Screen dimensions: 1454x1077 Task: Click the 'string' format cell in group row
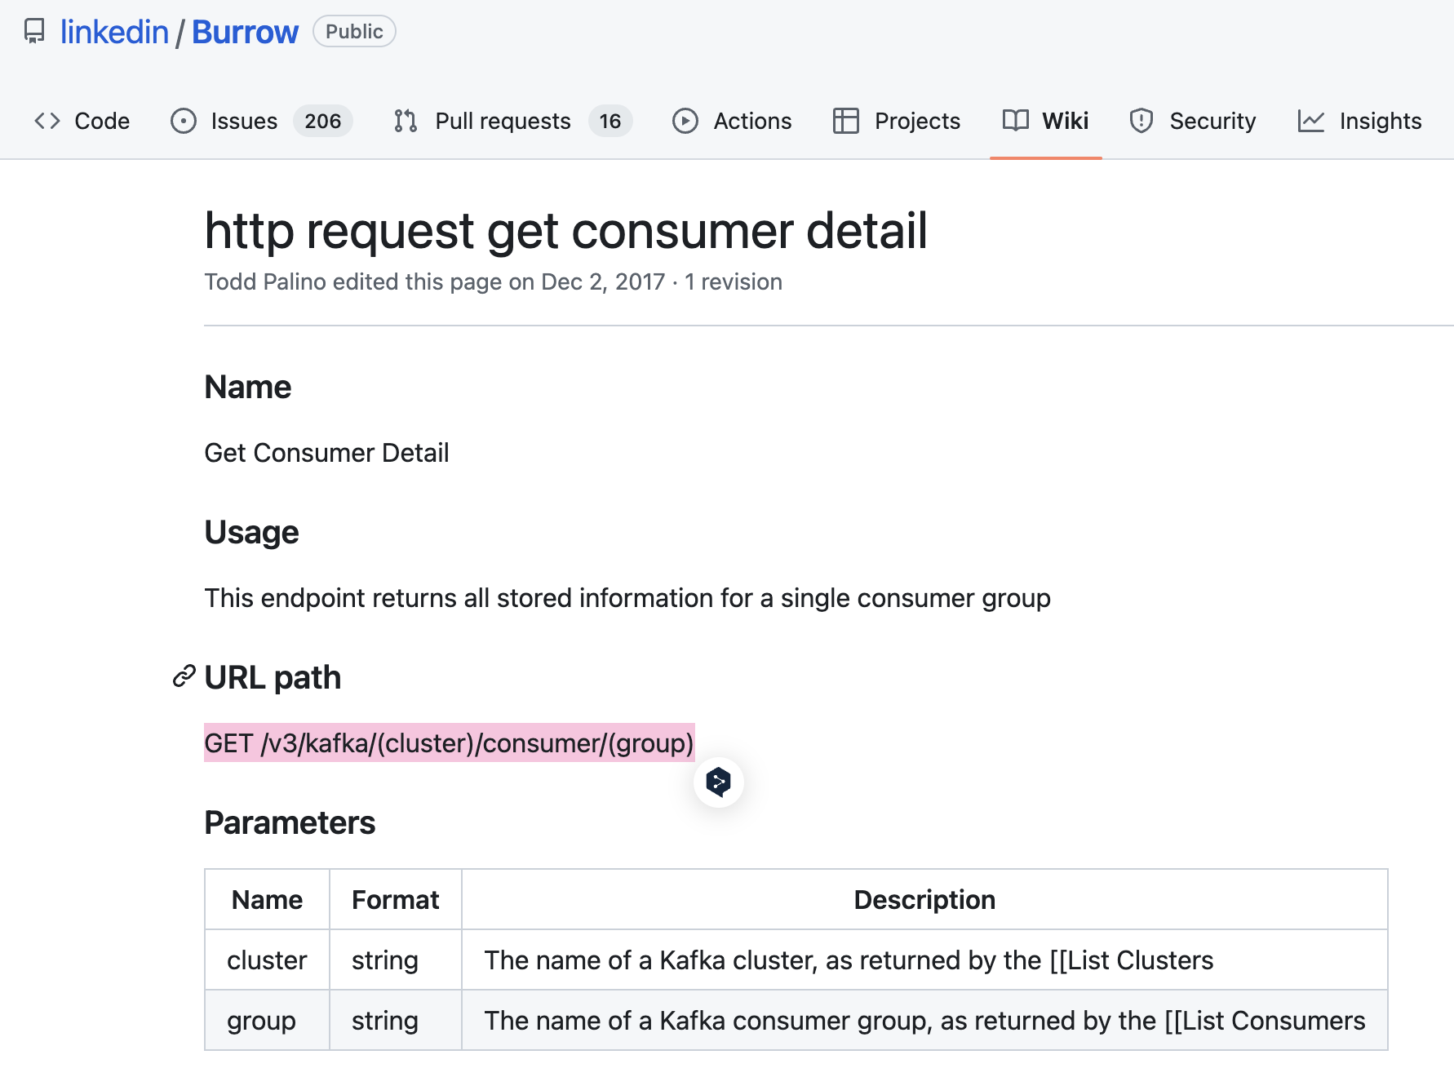point(395,1020)
